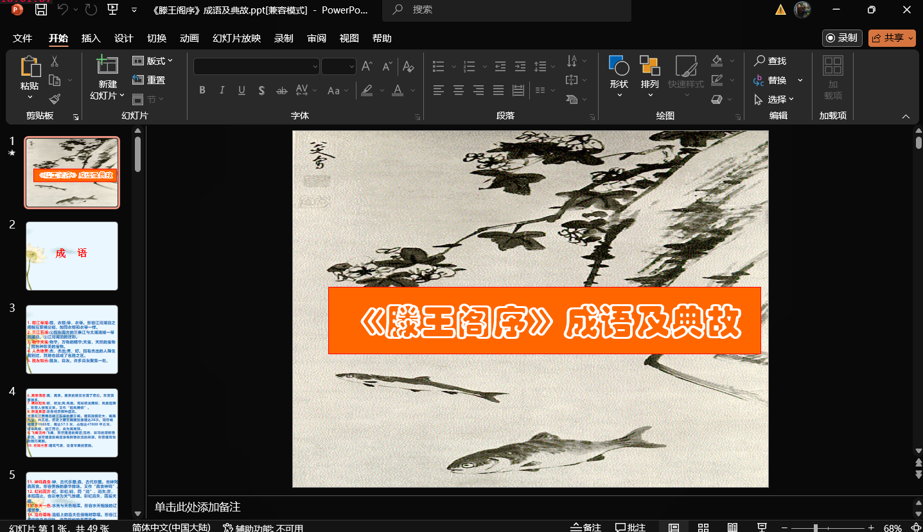Image resolution: width=923 pixels, height=532 pixels.
Task: Decrease font size with the smaller A icon
Action: [x=387, y=66]
